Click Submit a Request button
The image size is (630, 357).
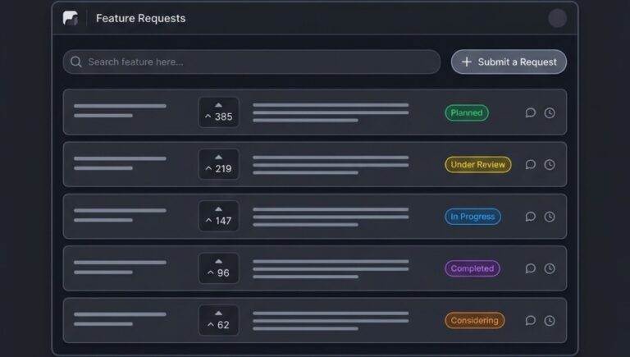[x=509, y=62]
